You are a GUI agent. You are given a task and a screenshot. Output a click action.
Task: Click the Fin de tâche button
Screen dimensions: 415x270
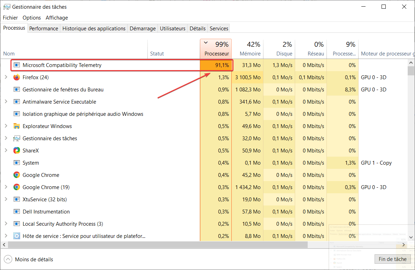point(393,259)
